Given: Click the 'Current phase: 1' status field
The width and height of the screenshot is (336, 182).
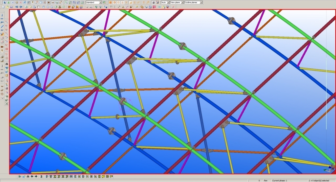Looking at the screenshot, I should coord(280,180).
